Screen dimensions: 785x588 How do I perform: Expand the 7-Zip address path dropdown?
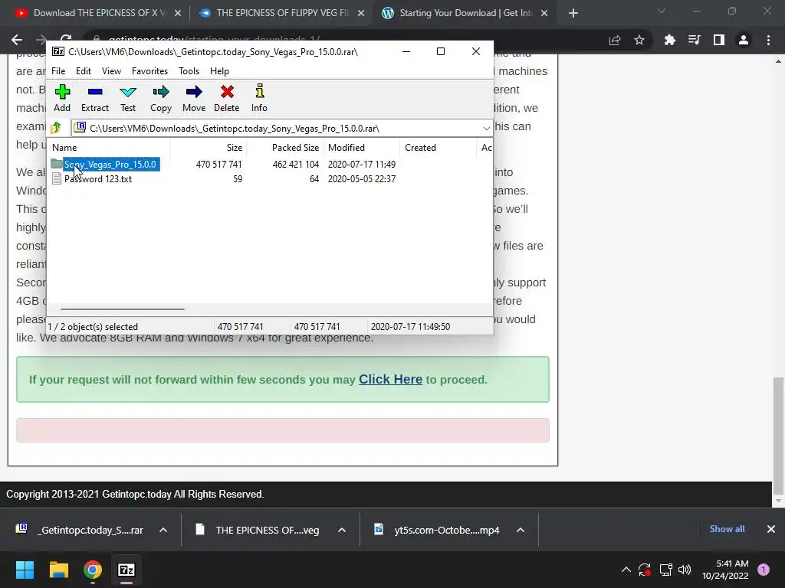pyautogui.click(x=486, y=129)
